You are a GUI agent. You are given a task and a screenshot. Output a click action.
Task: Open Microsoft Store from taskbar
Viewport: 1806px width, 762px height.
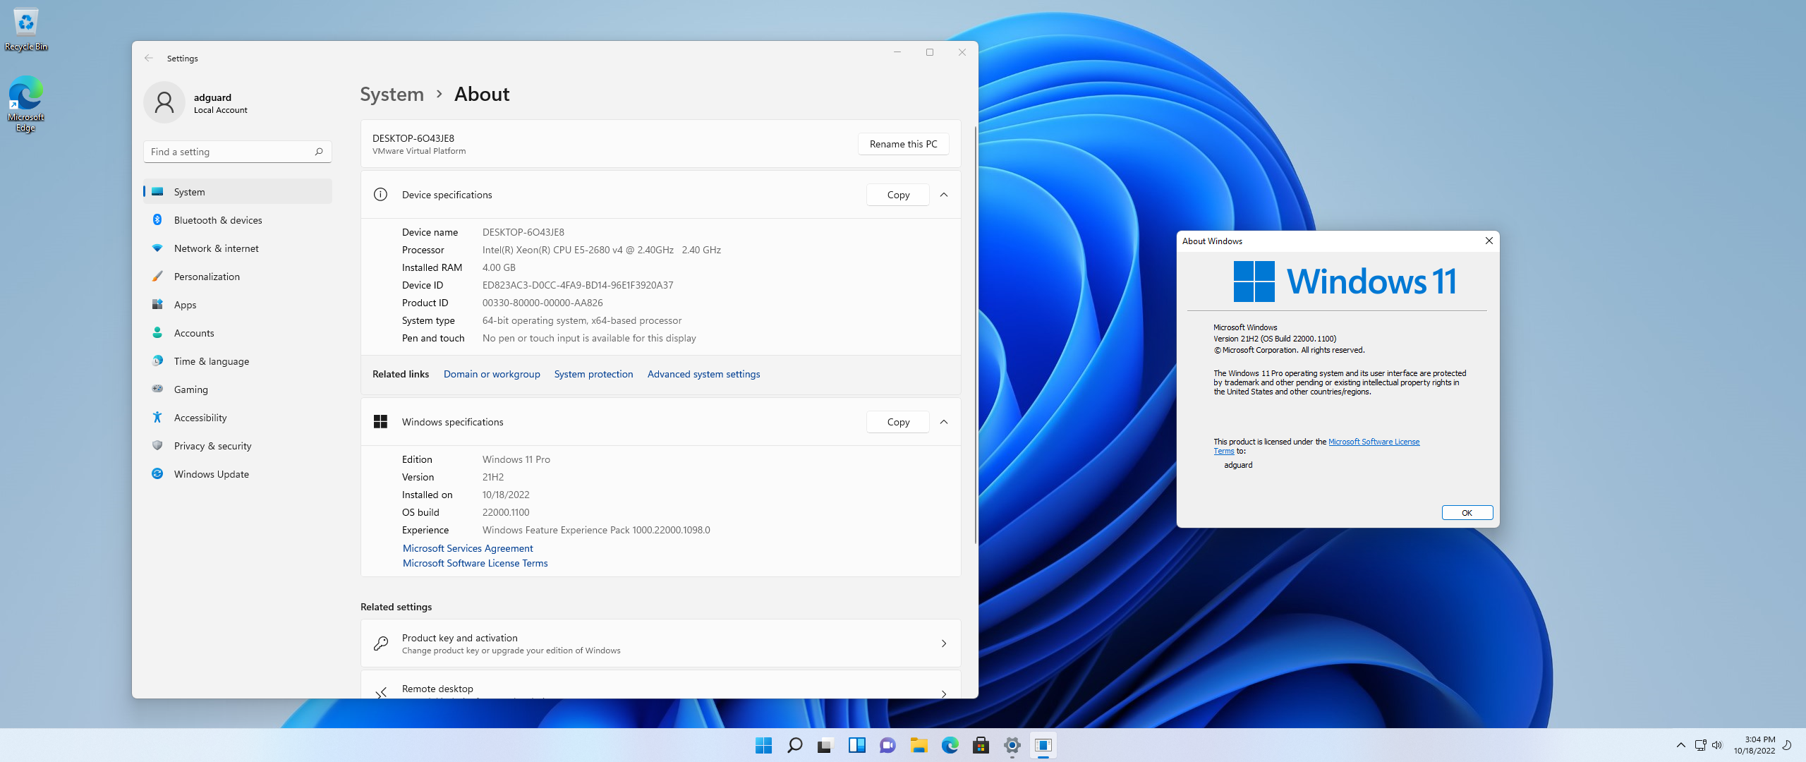click(x=981, y=745)
